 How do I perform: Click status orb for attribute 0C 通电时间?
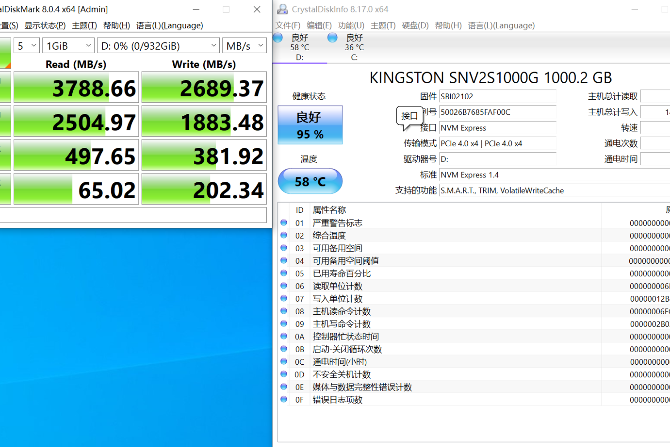click(x=284, y=361)
